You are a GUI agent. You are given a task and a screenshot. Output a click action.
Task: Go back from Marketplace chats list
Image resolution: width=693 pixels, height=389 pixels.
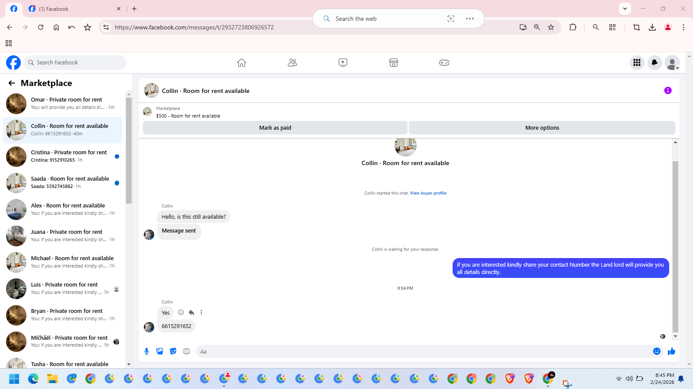pyautogui.click(x=12, y=83)
